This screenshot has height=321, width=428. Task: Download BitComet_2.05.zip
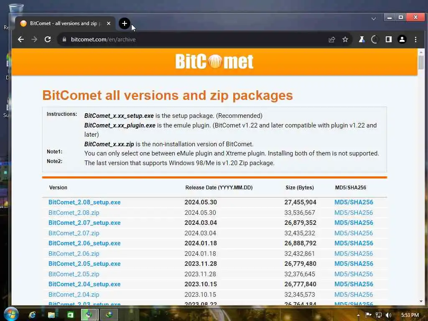click(x=74, y=274)
